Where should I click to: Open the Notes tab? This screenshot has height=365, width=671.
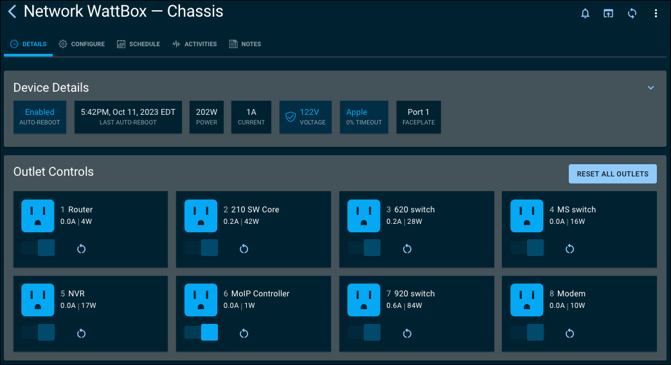tap(246, 44)
